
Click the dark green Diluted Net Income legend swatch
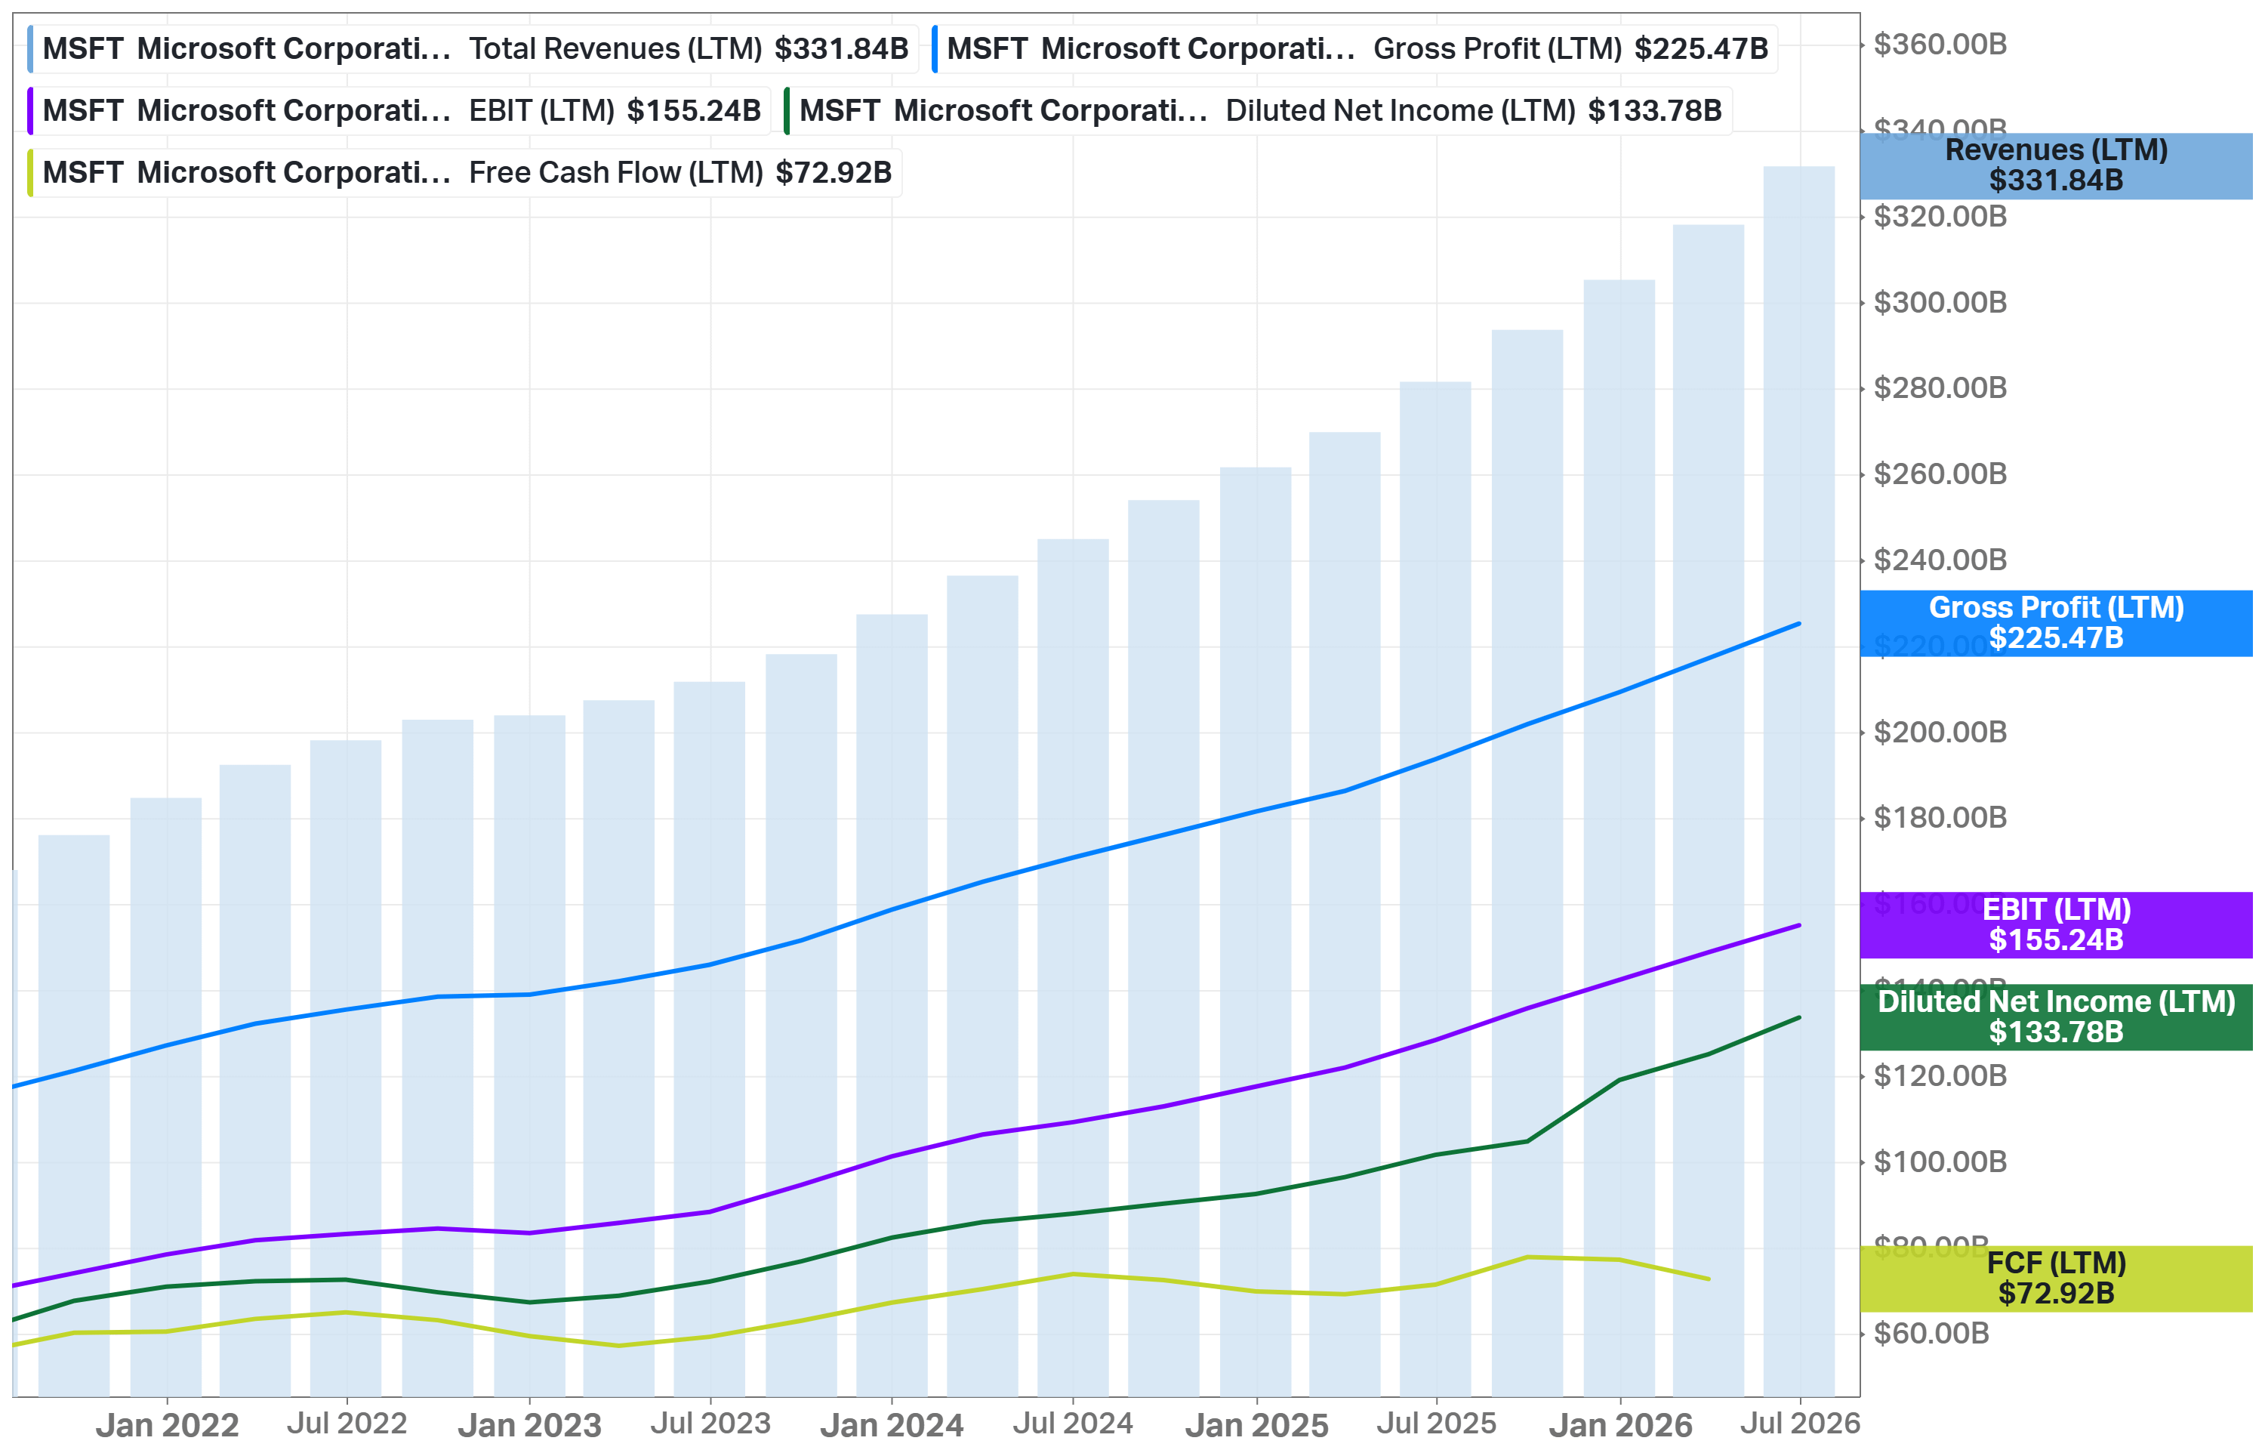(x=787, y=111)
